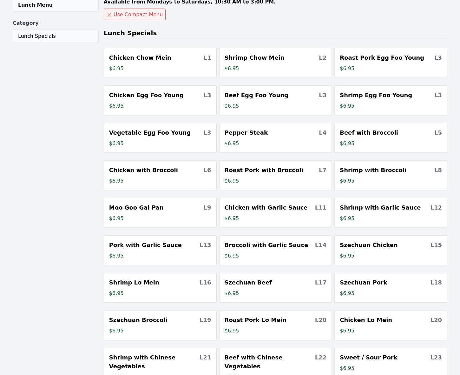Open Chicken with Garlic Sauce item

(x=275, y=213)
